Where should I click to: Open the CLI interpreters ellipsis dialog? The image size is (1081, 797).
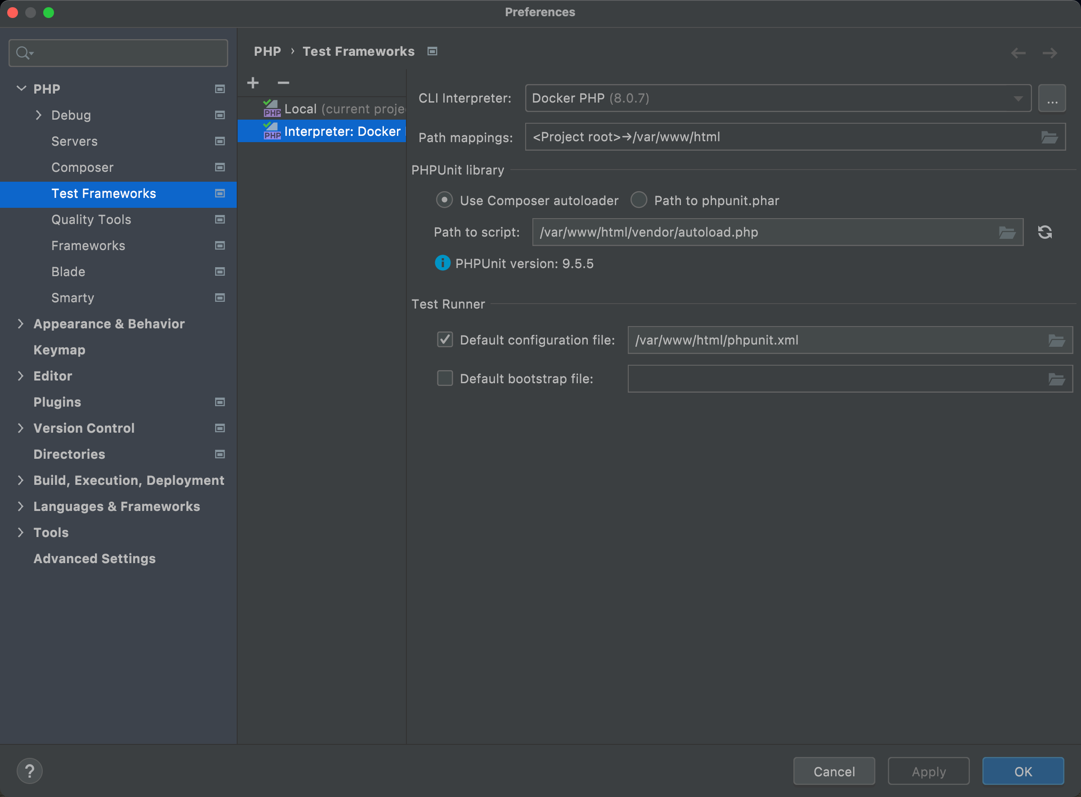1052,99
